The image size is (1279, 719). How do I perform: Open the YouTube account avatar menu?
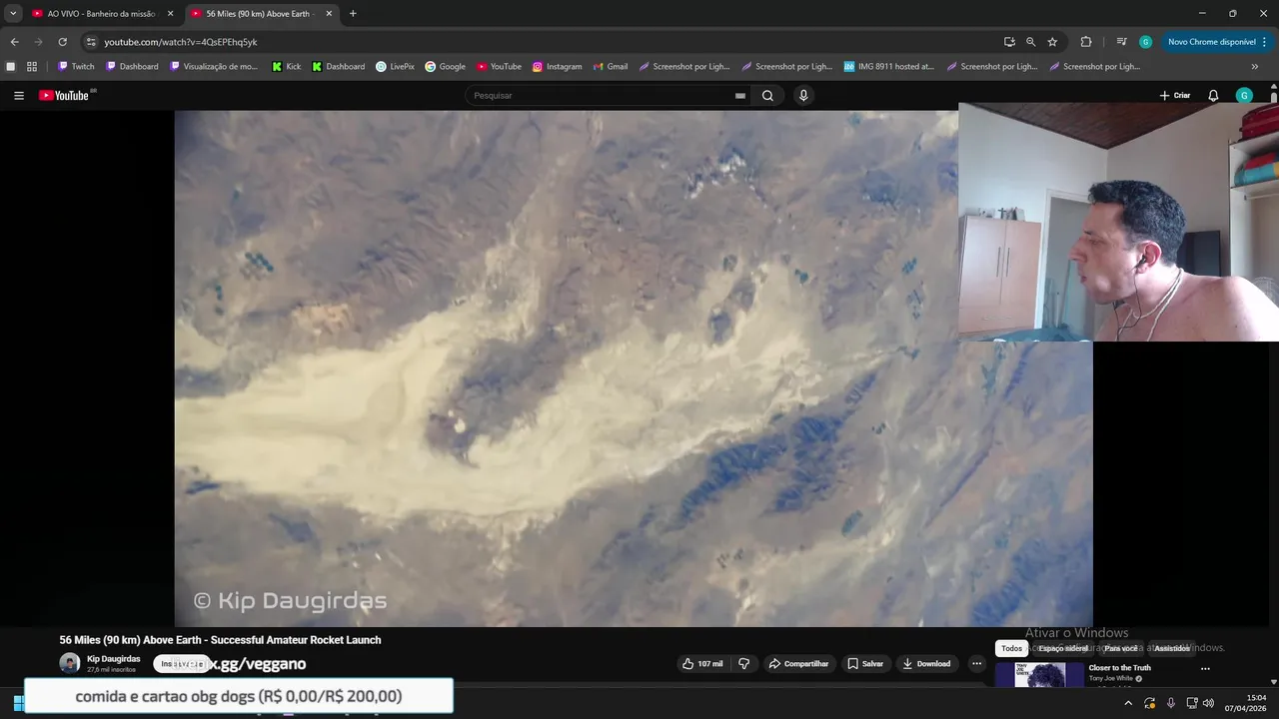tap(1244, 96)
